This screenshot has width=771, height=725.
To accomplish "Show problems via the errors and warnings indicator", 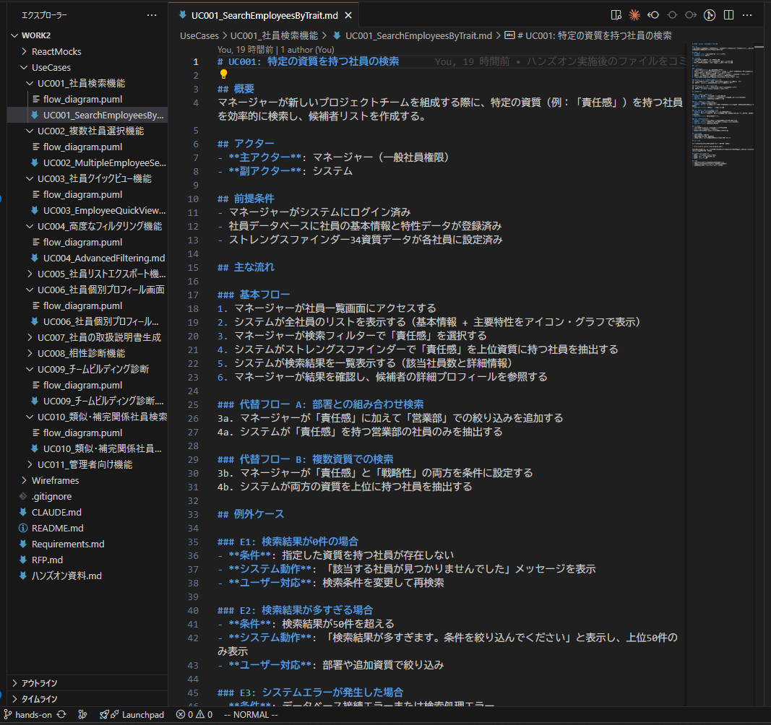I will pos(194,715).
